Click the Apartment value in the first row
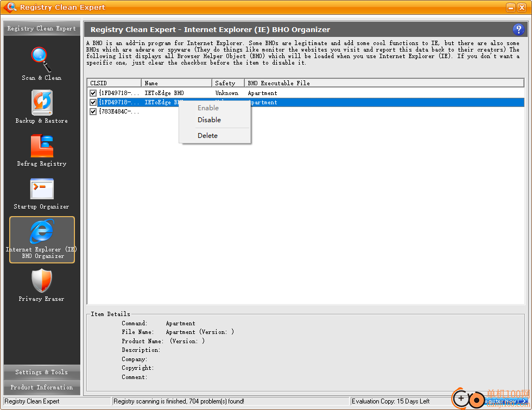Image resolution: width=532 pixels, height=410 pixels. point(262,93)
